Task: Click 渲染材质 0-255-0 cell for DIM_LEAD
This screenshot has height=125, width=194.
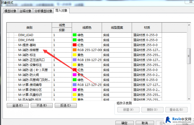Action: (x=147, y=35)
